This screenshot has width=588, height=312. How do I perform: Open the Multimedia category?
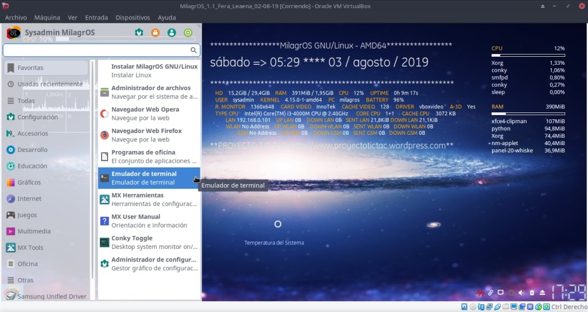tap(47, 231)
